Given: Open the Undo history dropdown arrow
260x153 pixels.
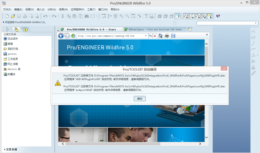Looking at the screenshot, I should 49,16.
